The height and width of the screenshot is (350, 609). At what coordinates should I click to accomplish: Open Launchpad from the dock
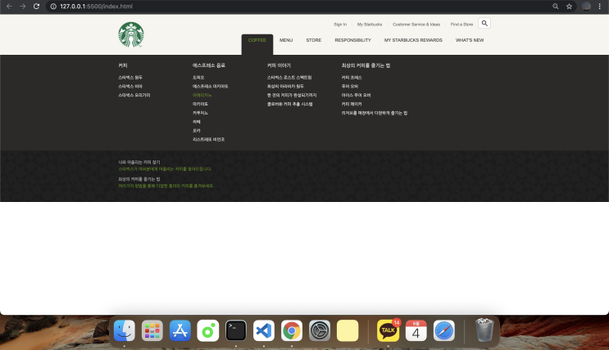coord(152,330)
